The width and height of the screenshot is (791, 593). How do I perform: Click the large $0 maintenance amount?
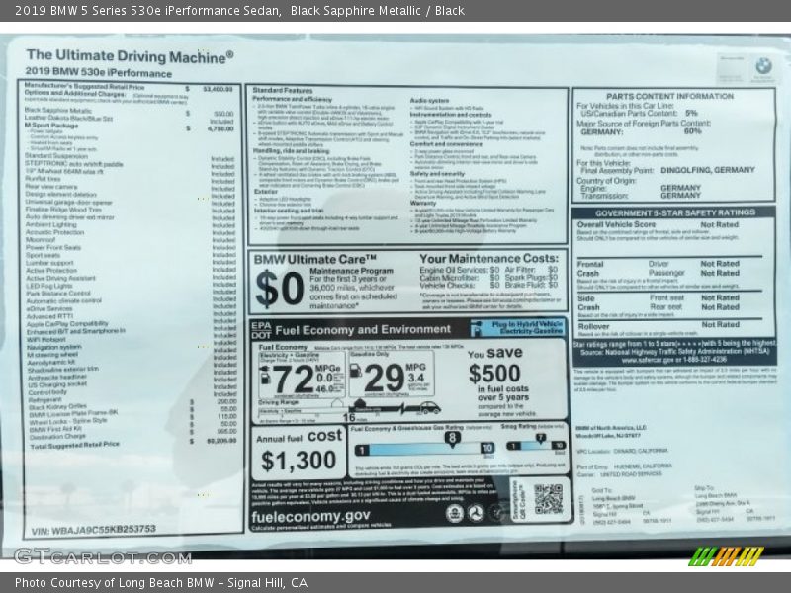coord(279,289)
